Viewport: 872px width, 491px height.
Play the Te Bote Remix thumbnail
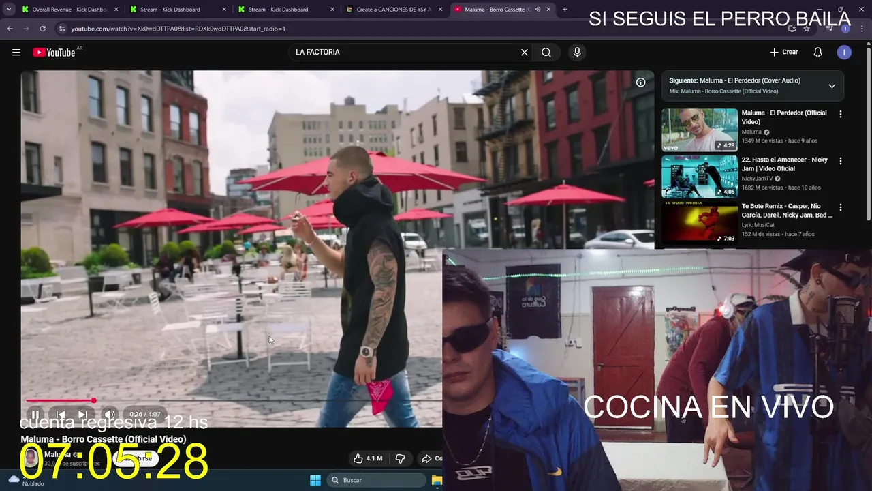[x=700, y=223]
